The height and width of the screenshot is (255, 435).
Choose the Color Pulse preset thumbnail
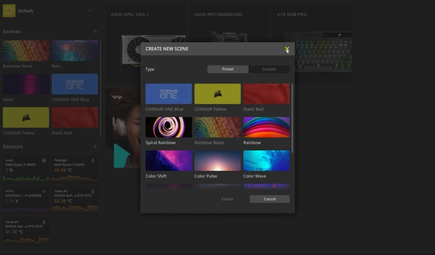point(217,160)
